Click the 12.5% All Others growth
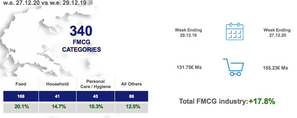 point(133,107)
